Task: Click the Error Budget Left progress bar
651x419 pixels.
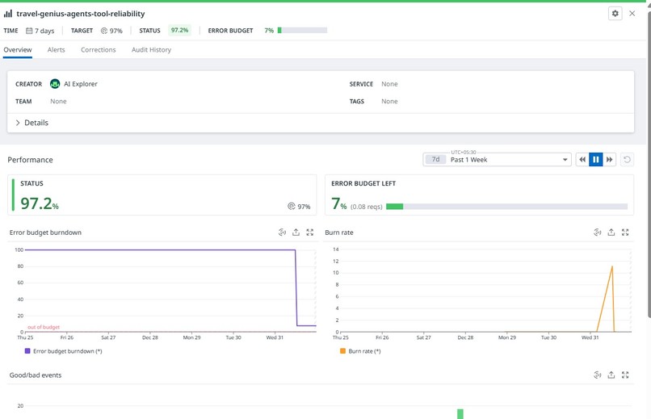Action: pyautogui.click(x=506, y=207)
